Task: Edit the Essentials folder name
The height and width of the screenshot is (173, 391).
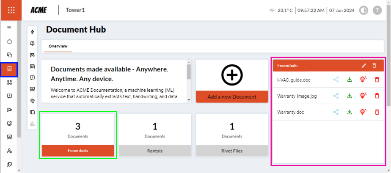Action: 363,66
